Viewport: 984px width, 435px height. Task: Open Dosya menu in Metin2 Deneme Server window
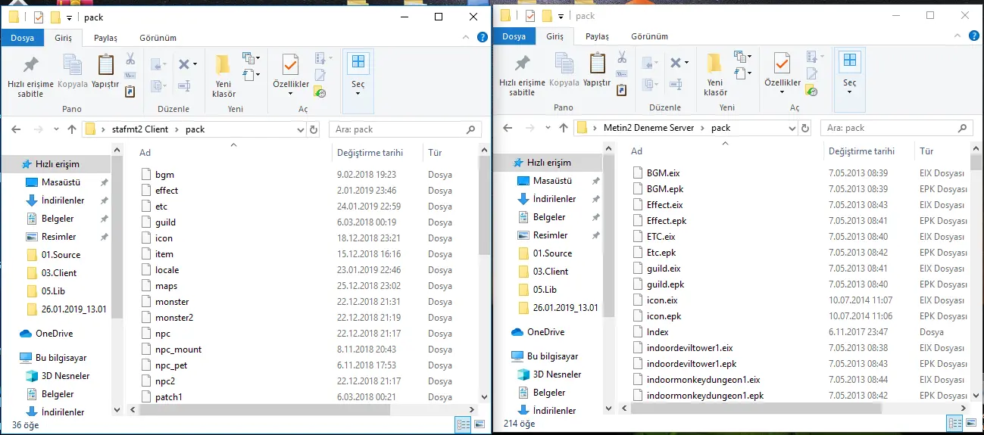(514, 36)
